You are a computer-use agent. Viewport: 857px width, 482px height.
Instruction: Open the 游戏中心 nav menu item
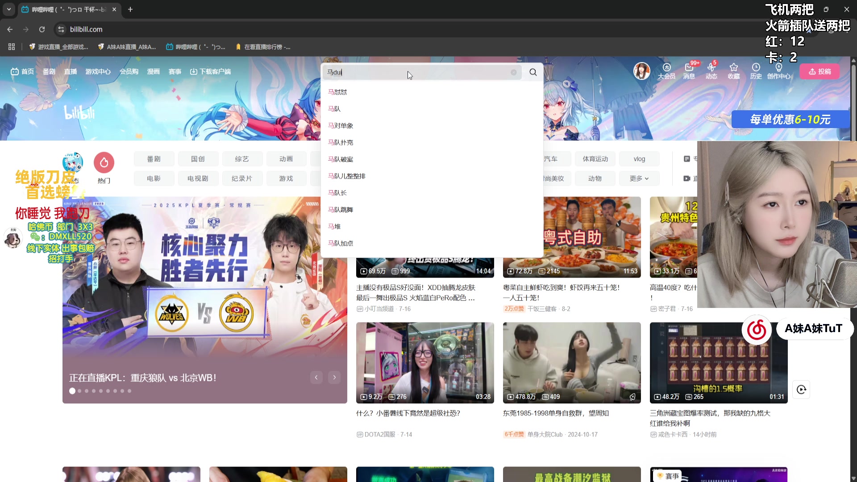[98, 71]
